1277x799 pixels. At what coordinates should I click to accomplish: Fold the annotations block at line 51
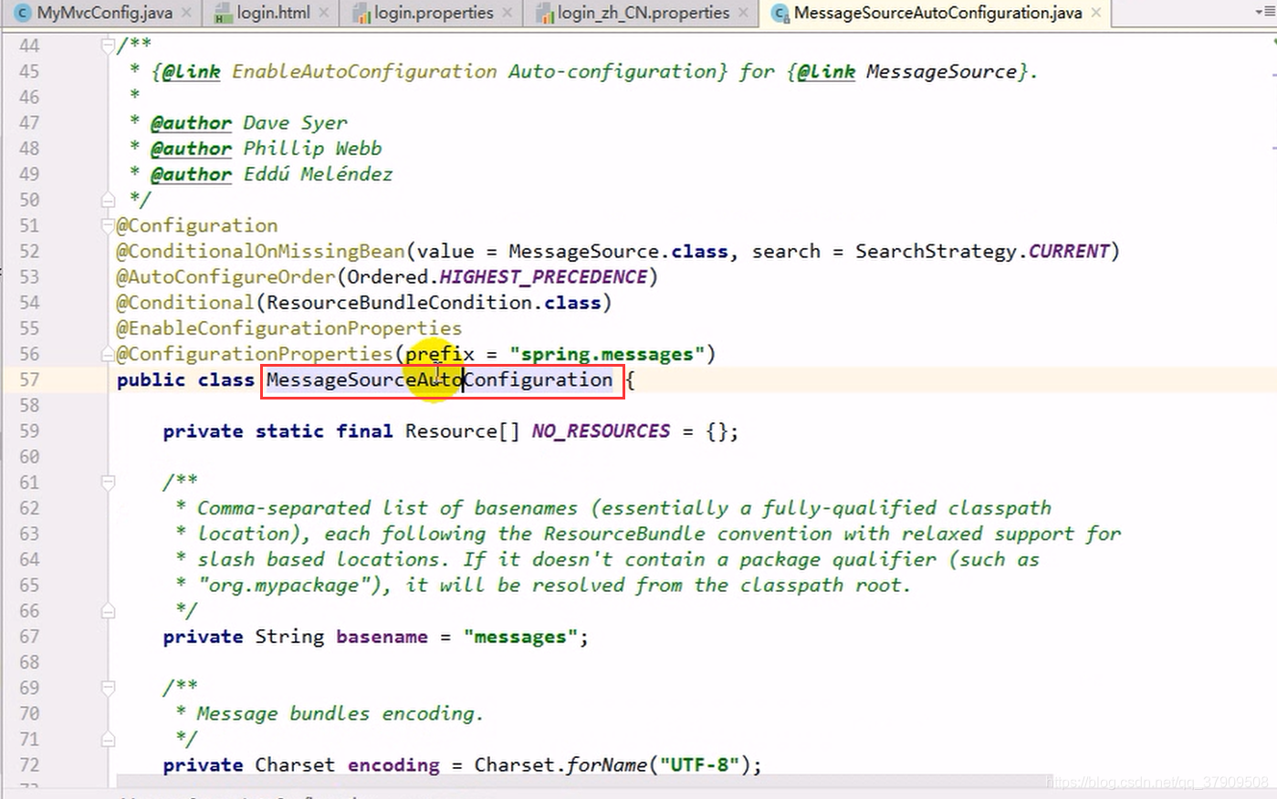coord(108,225)
